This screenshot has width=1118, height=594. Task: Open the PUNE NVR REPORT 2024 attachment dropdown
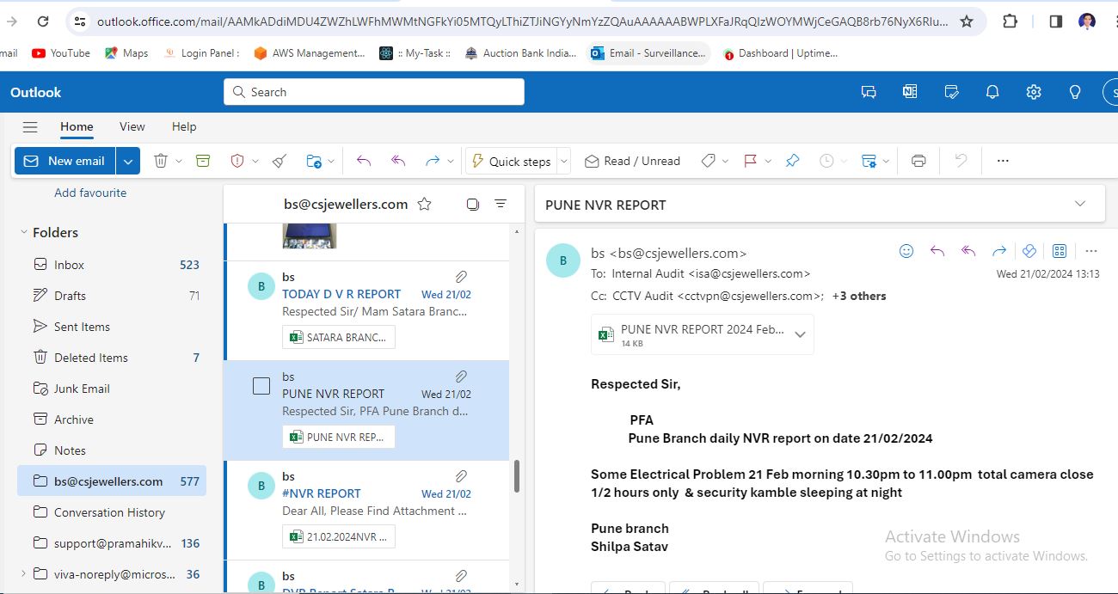click(x=800, y=334)
